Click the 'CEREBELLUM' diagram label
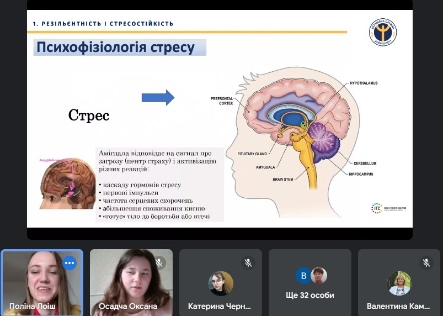Screen dimensions: 443x316 coord(365,163)
